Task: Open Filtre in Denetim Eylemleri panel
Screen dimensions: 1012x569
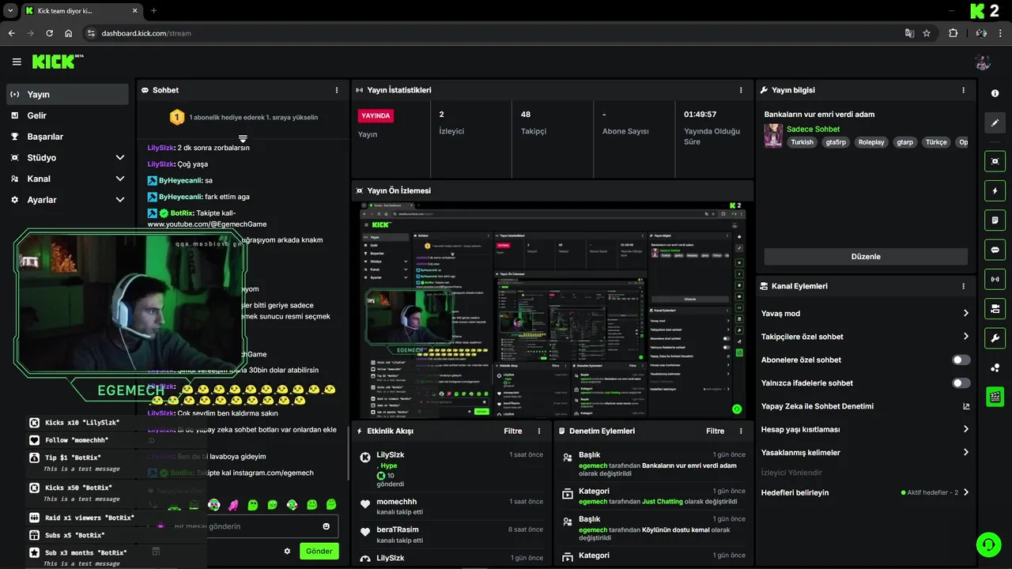Action: 716,431
